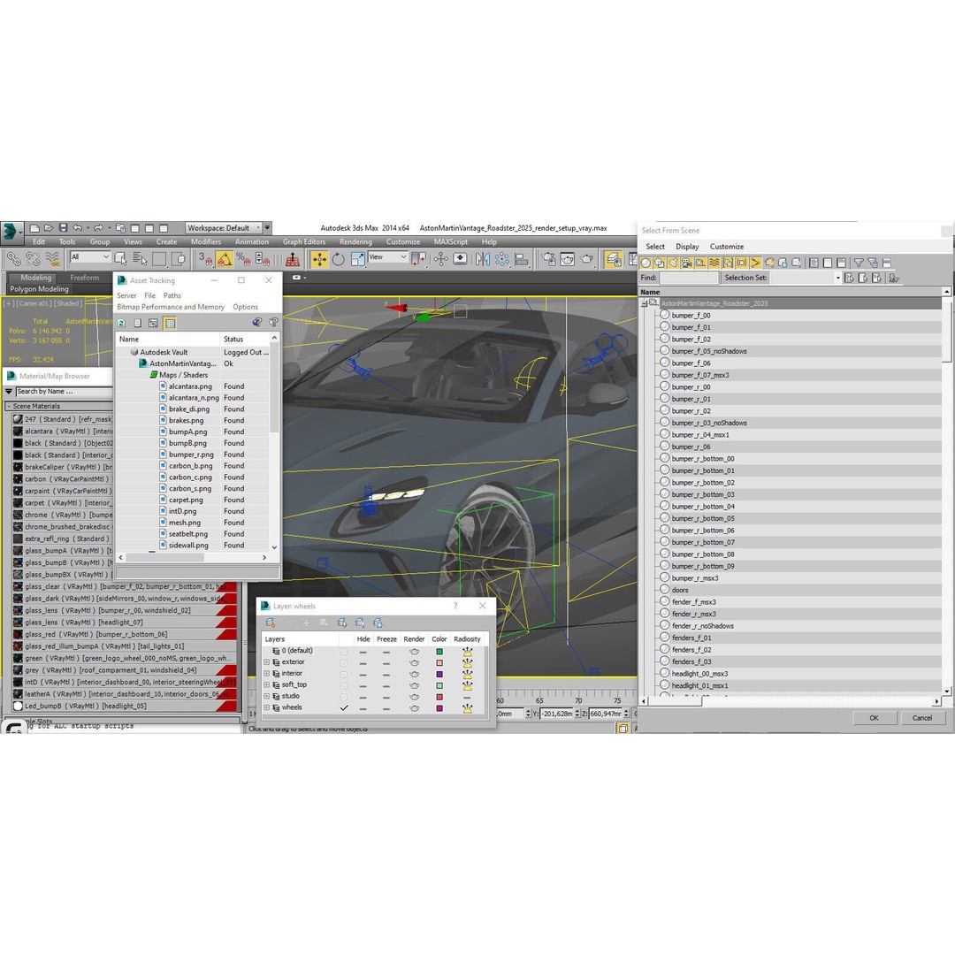The image size is (955, 955).
Task: Choose the Rectangular Selection Region tool
Action: tap(159, 259)
